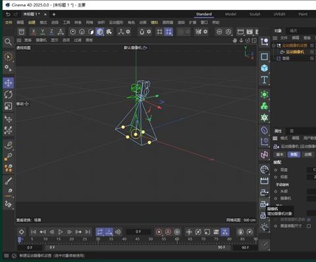Toggle Z axis lock

click(51, 32)
